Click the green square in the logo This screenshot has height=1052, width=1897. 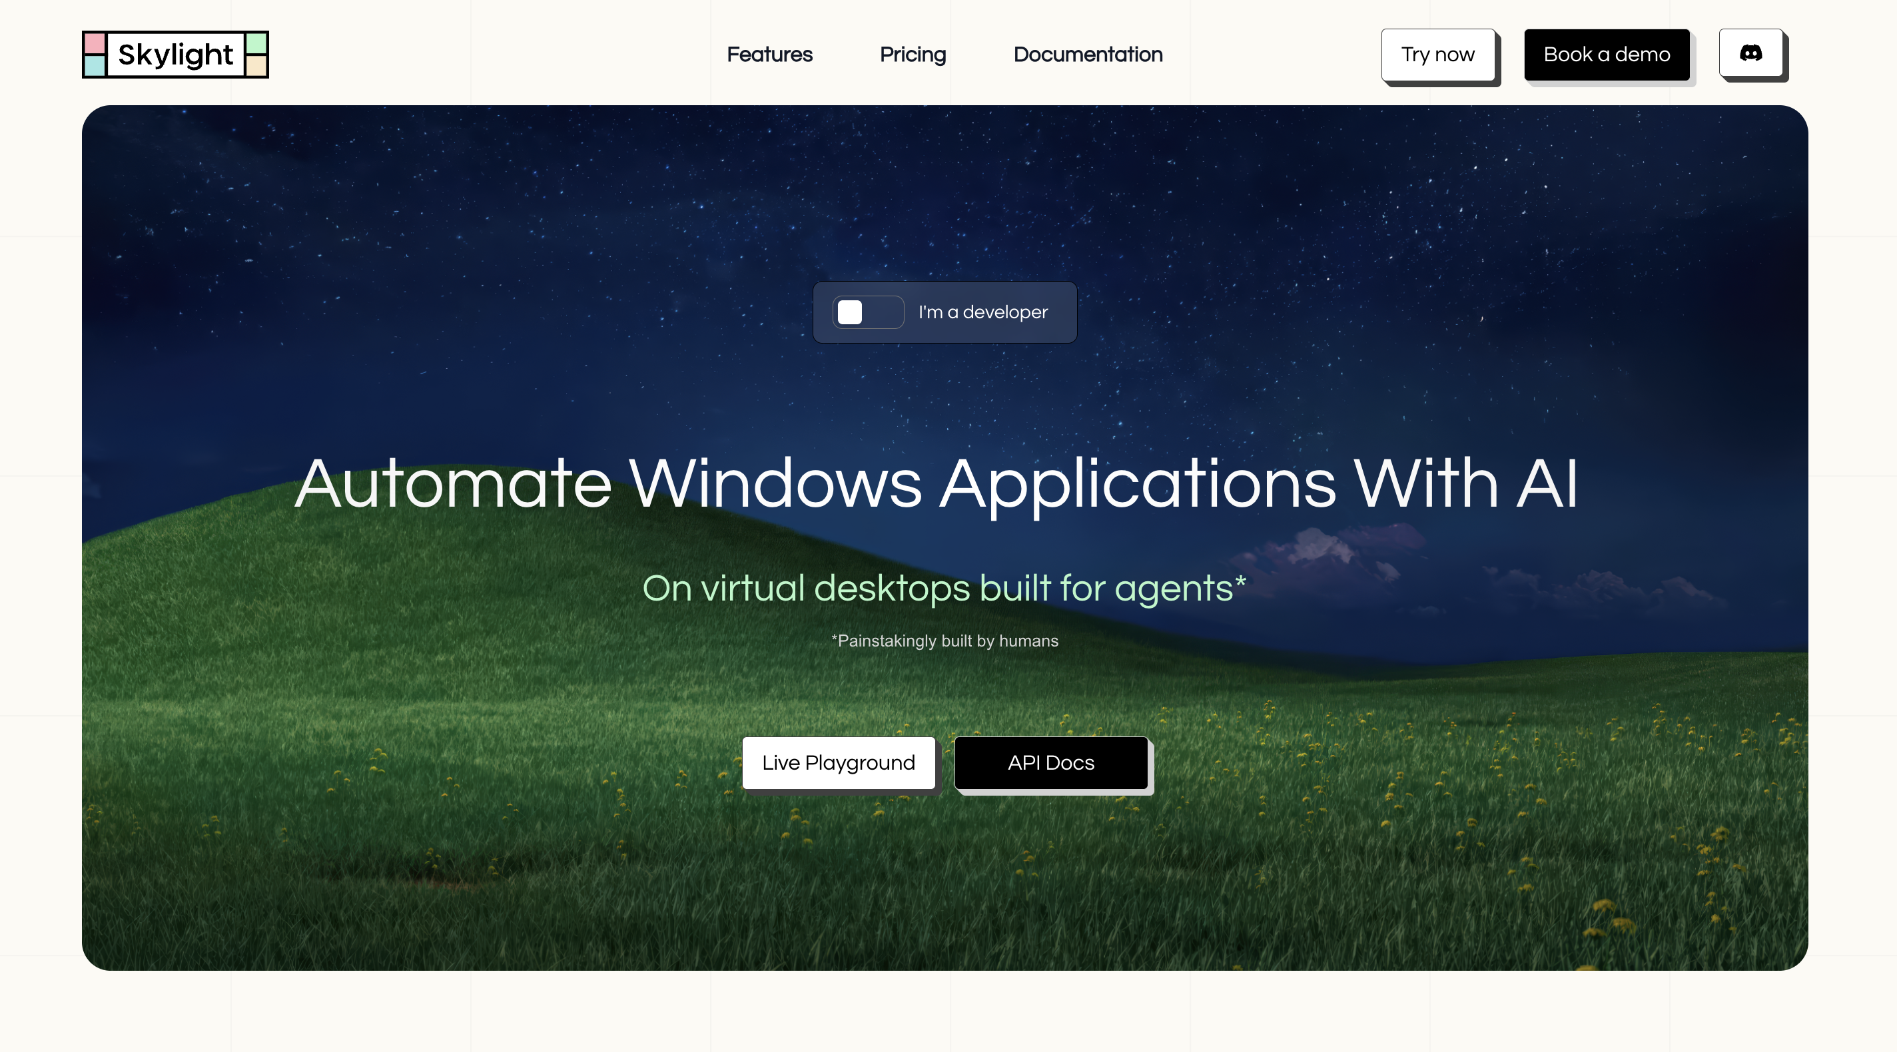(256, 43)
